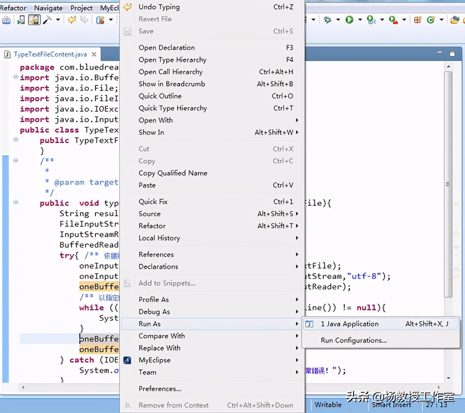The image size is (465, 413).
Task: Toggle folding of the import statements block
Action: pyautogui.click(x=16, y=77)
